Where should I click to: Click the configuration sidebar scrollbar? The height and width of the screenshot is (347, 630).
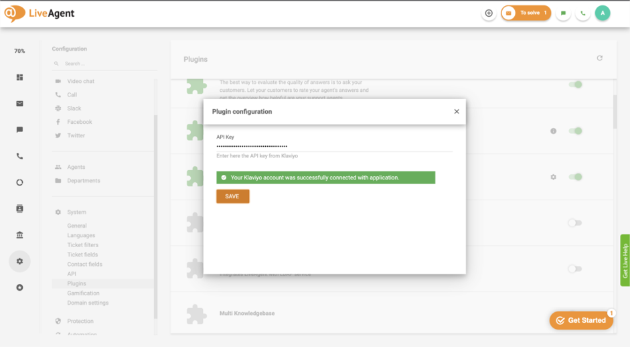(x=155, y=217)
